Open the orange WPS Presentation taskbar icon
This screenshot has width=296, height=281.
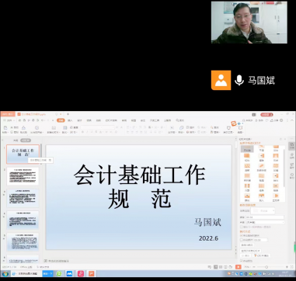point(91,273)
